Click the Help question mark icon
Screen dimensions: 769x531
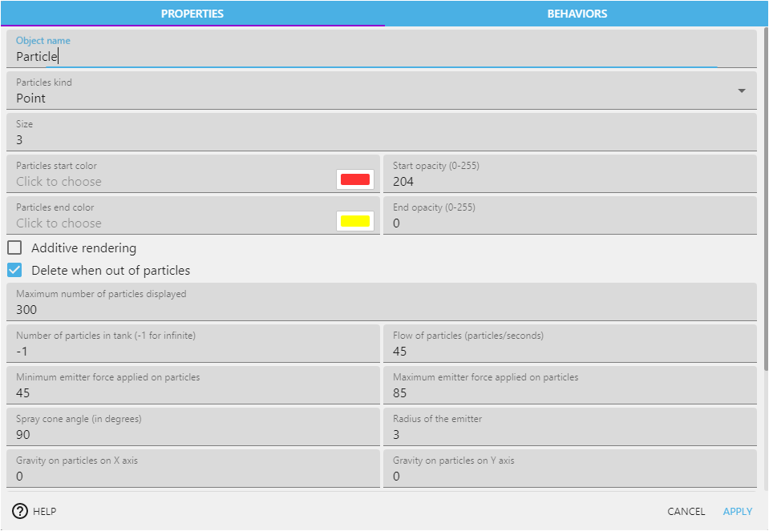(20, 511)
